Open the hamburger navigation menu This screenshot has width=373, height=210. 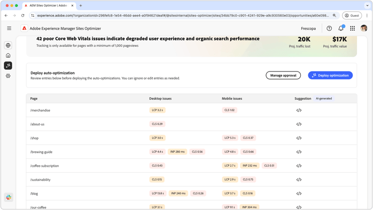coord(9,28)
